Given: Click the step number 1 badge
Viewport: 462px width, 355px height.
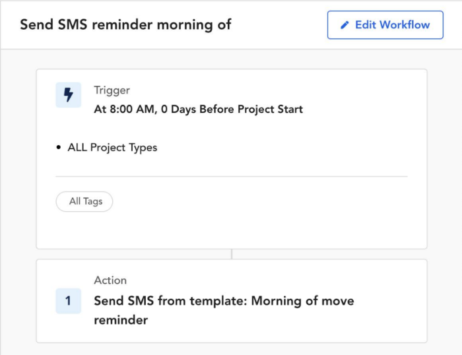Looking at the screenshot, I should [x=69, y=301].
